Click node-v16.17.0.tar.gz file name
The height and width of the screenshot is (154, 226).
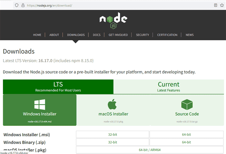pos(187,121)
